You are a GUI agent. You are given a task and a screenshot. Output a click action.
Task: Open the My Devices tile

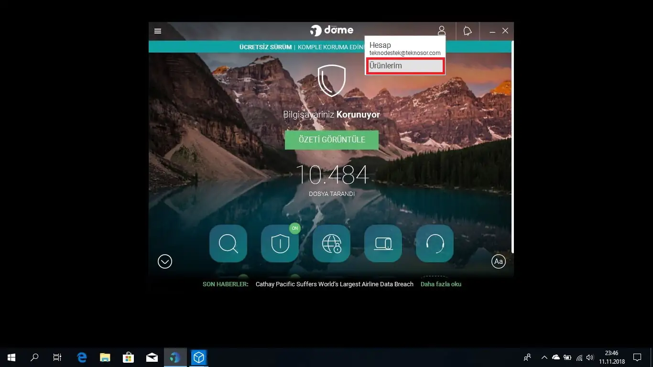(383, 243)
